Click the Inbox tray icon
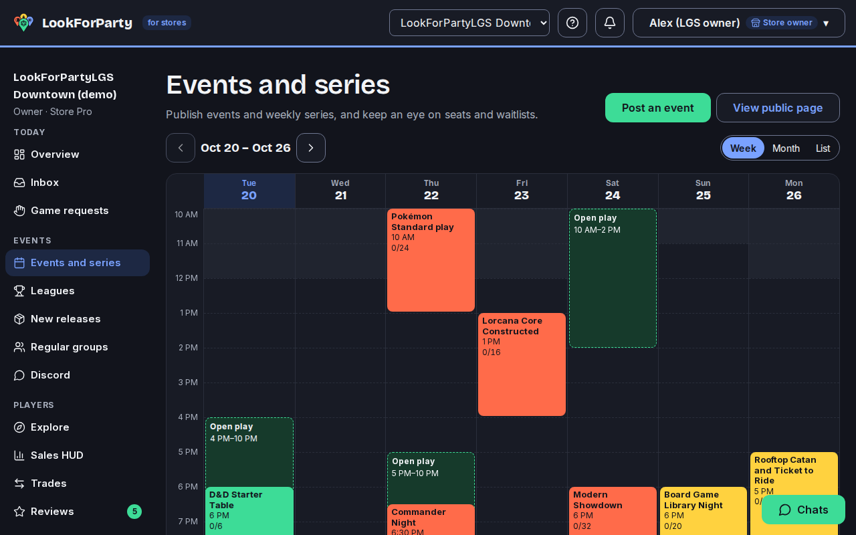 pyautogui.click(x=19, y=183)
